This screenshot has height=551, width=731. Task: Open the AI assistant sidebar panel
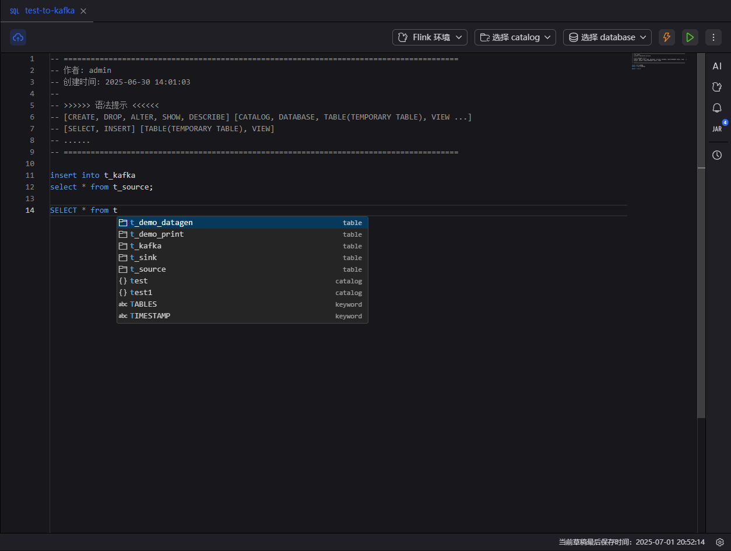coord(717,66)
